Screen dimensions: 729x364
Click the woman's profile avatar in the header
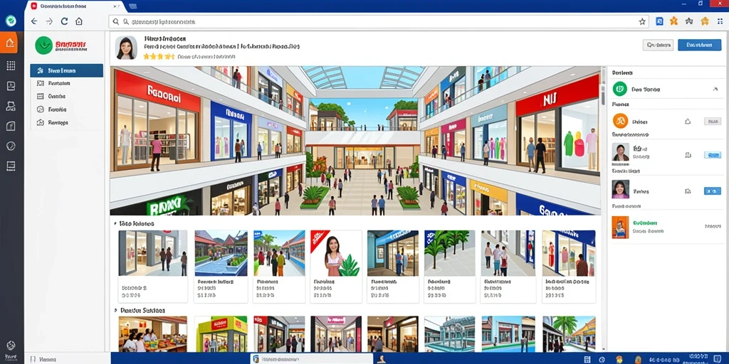[x=127, y=48]
